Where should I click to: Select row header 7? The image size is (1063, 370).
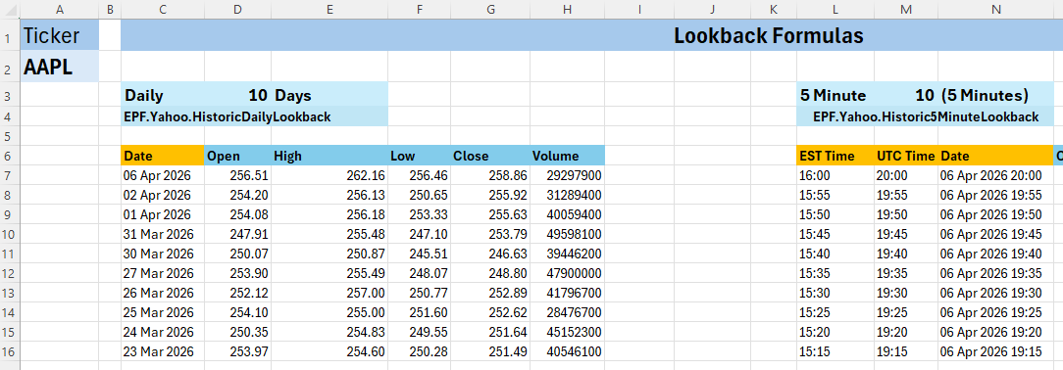(x=10, y=176)
